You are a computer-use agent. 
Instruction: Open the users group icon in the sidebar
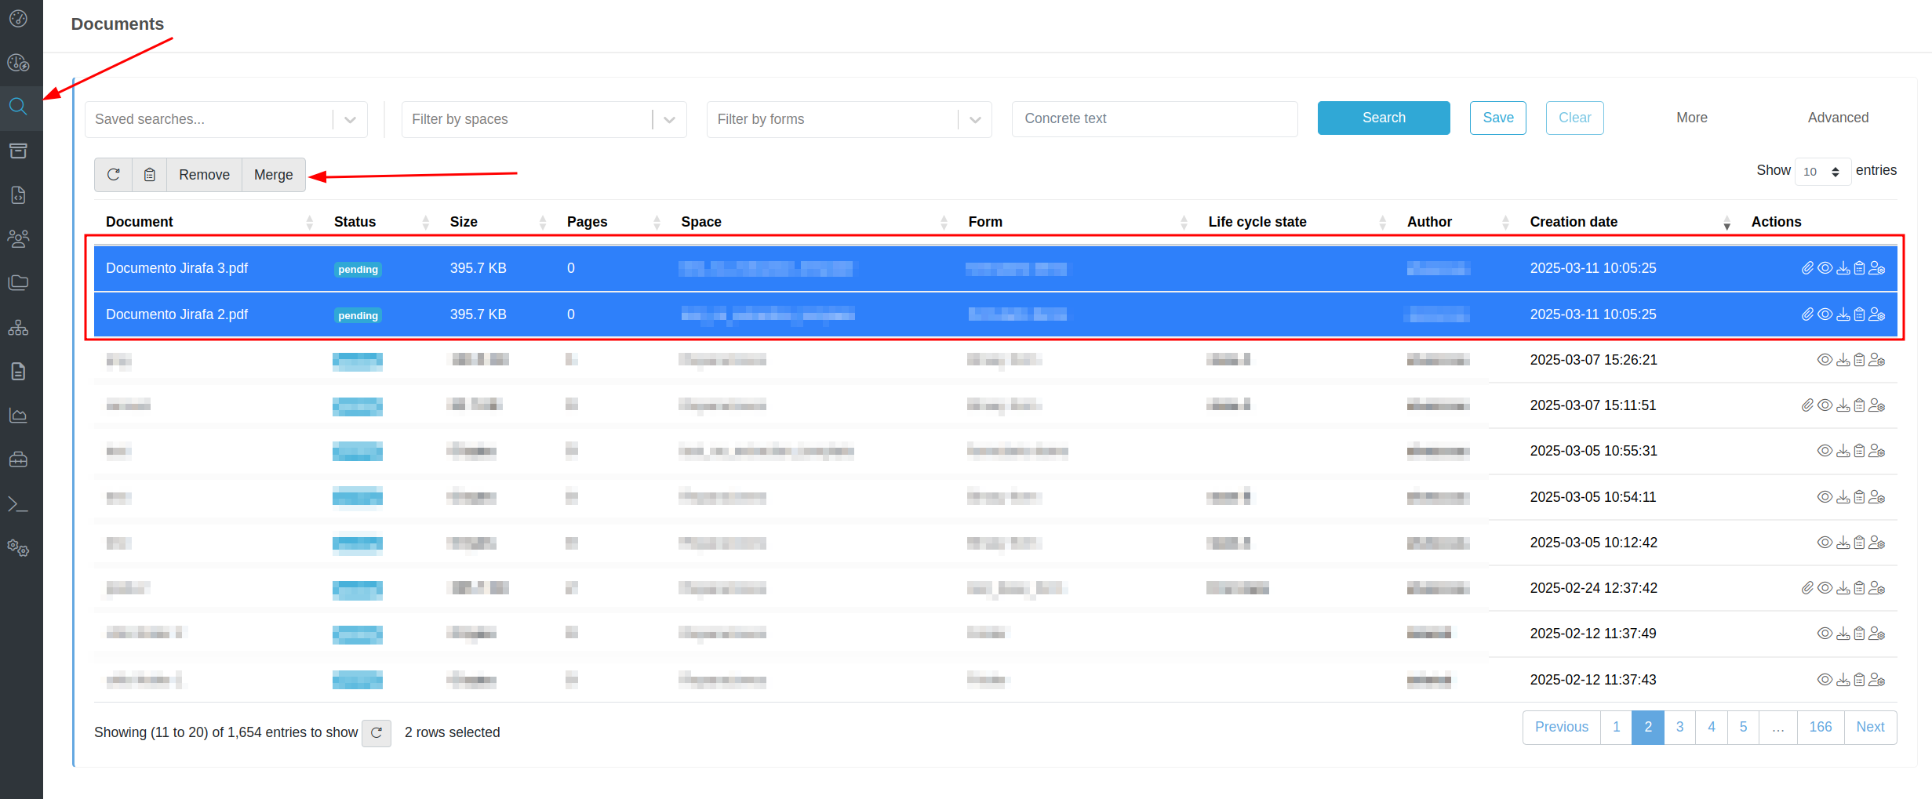18,238
